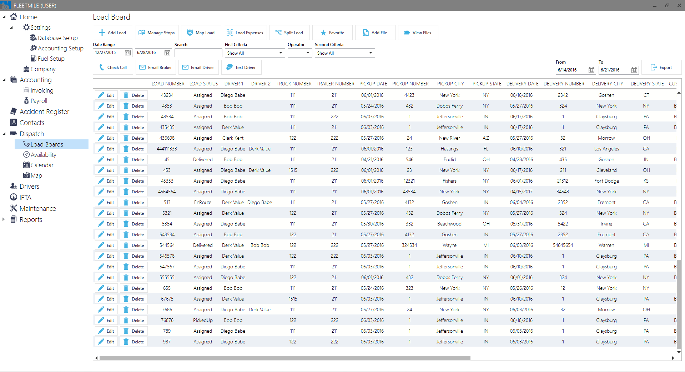This screenshot has width=685, height=372.
Task: Click the Text Driver chat icon
Action: coord(230,67)
